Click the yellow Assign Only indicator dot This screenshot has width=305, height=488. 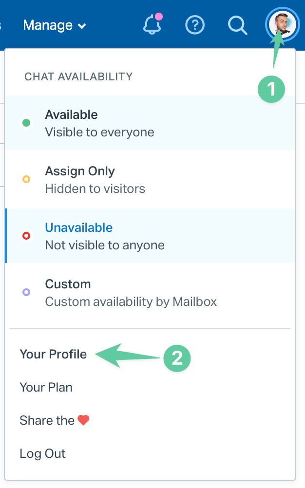point(26,179)
